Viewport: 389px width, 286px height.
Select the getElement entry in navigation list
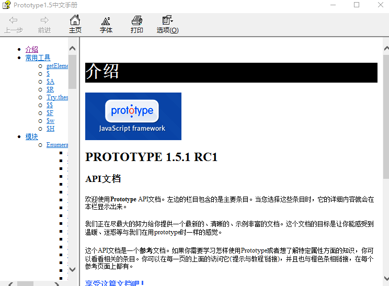coord(57,66)
